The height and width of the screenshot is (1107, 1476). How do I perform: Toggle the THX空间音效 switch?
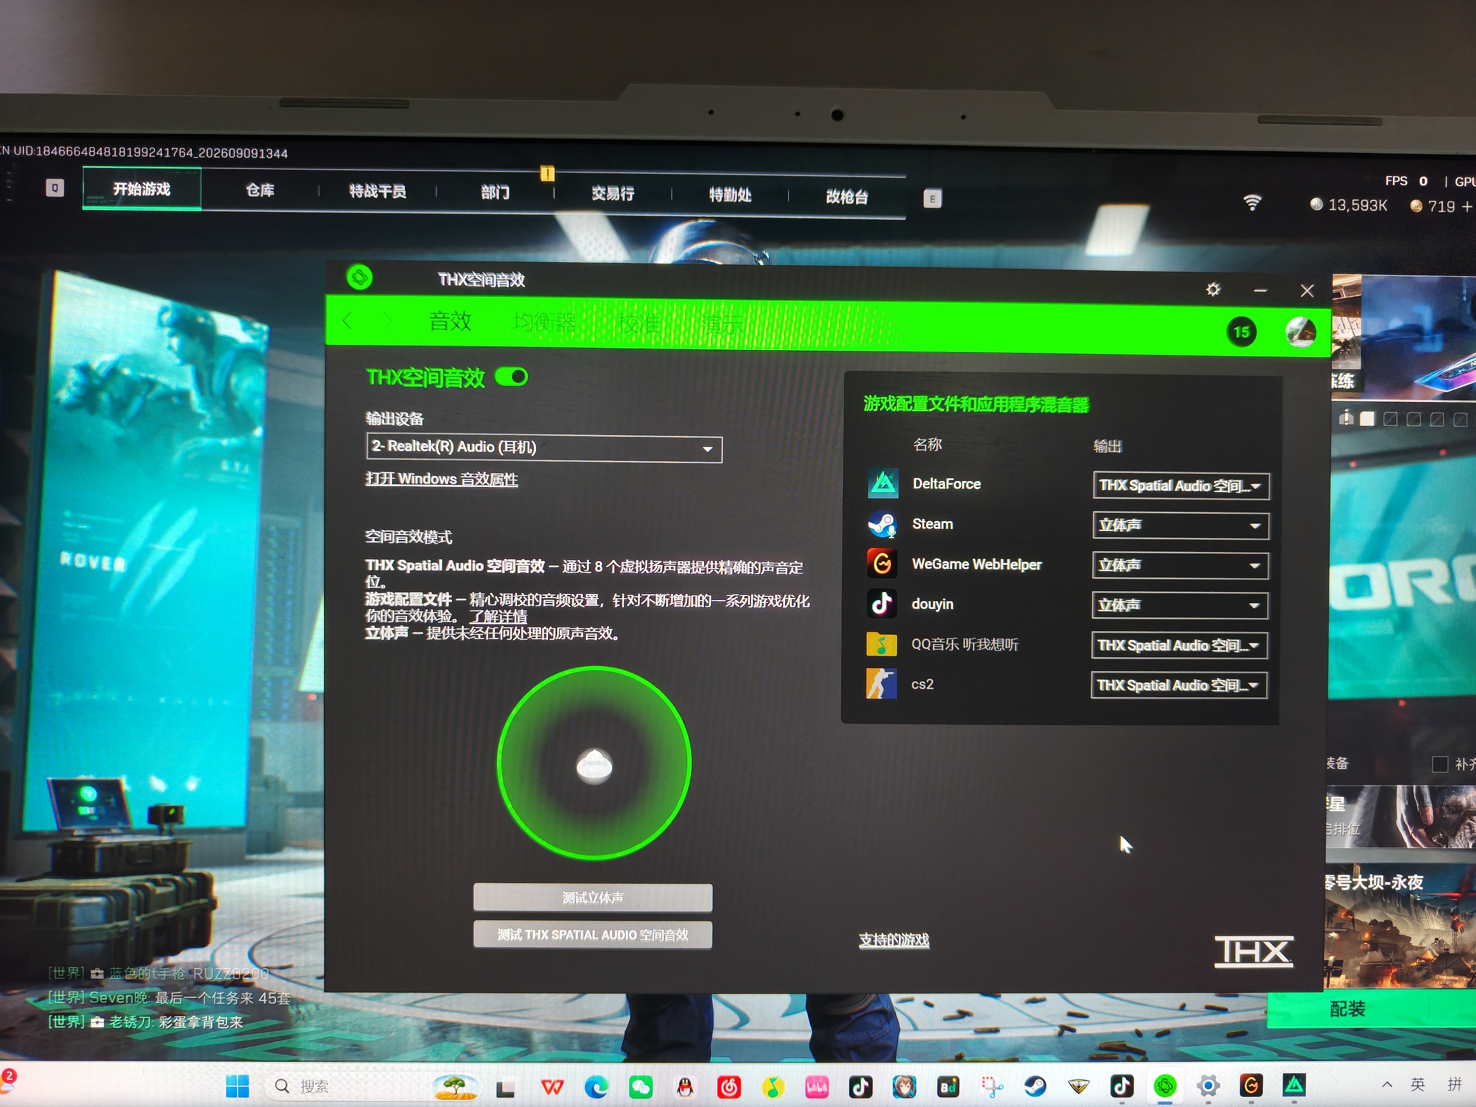click(511, 377)
